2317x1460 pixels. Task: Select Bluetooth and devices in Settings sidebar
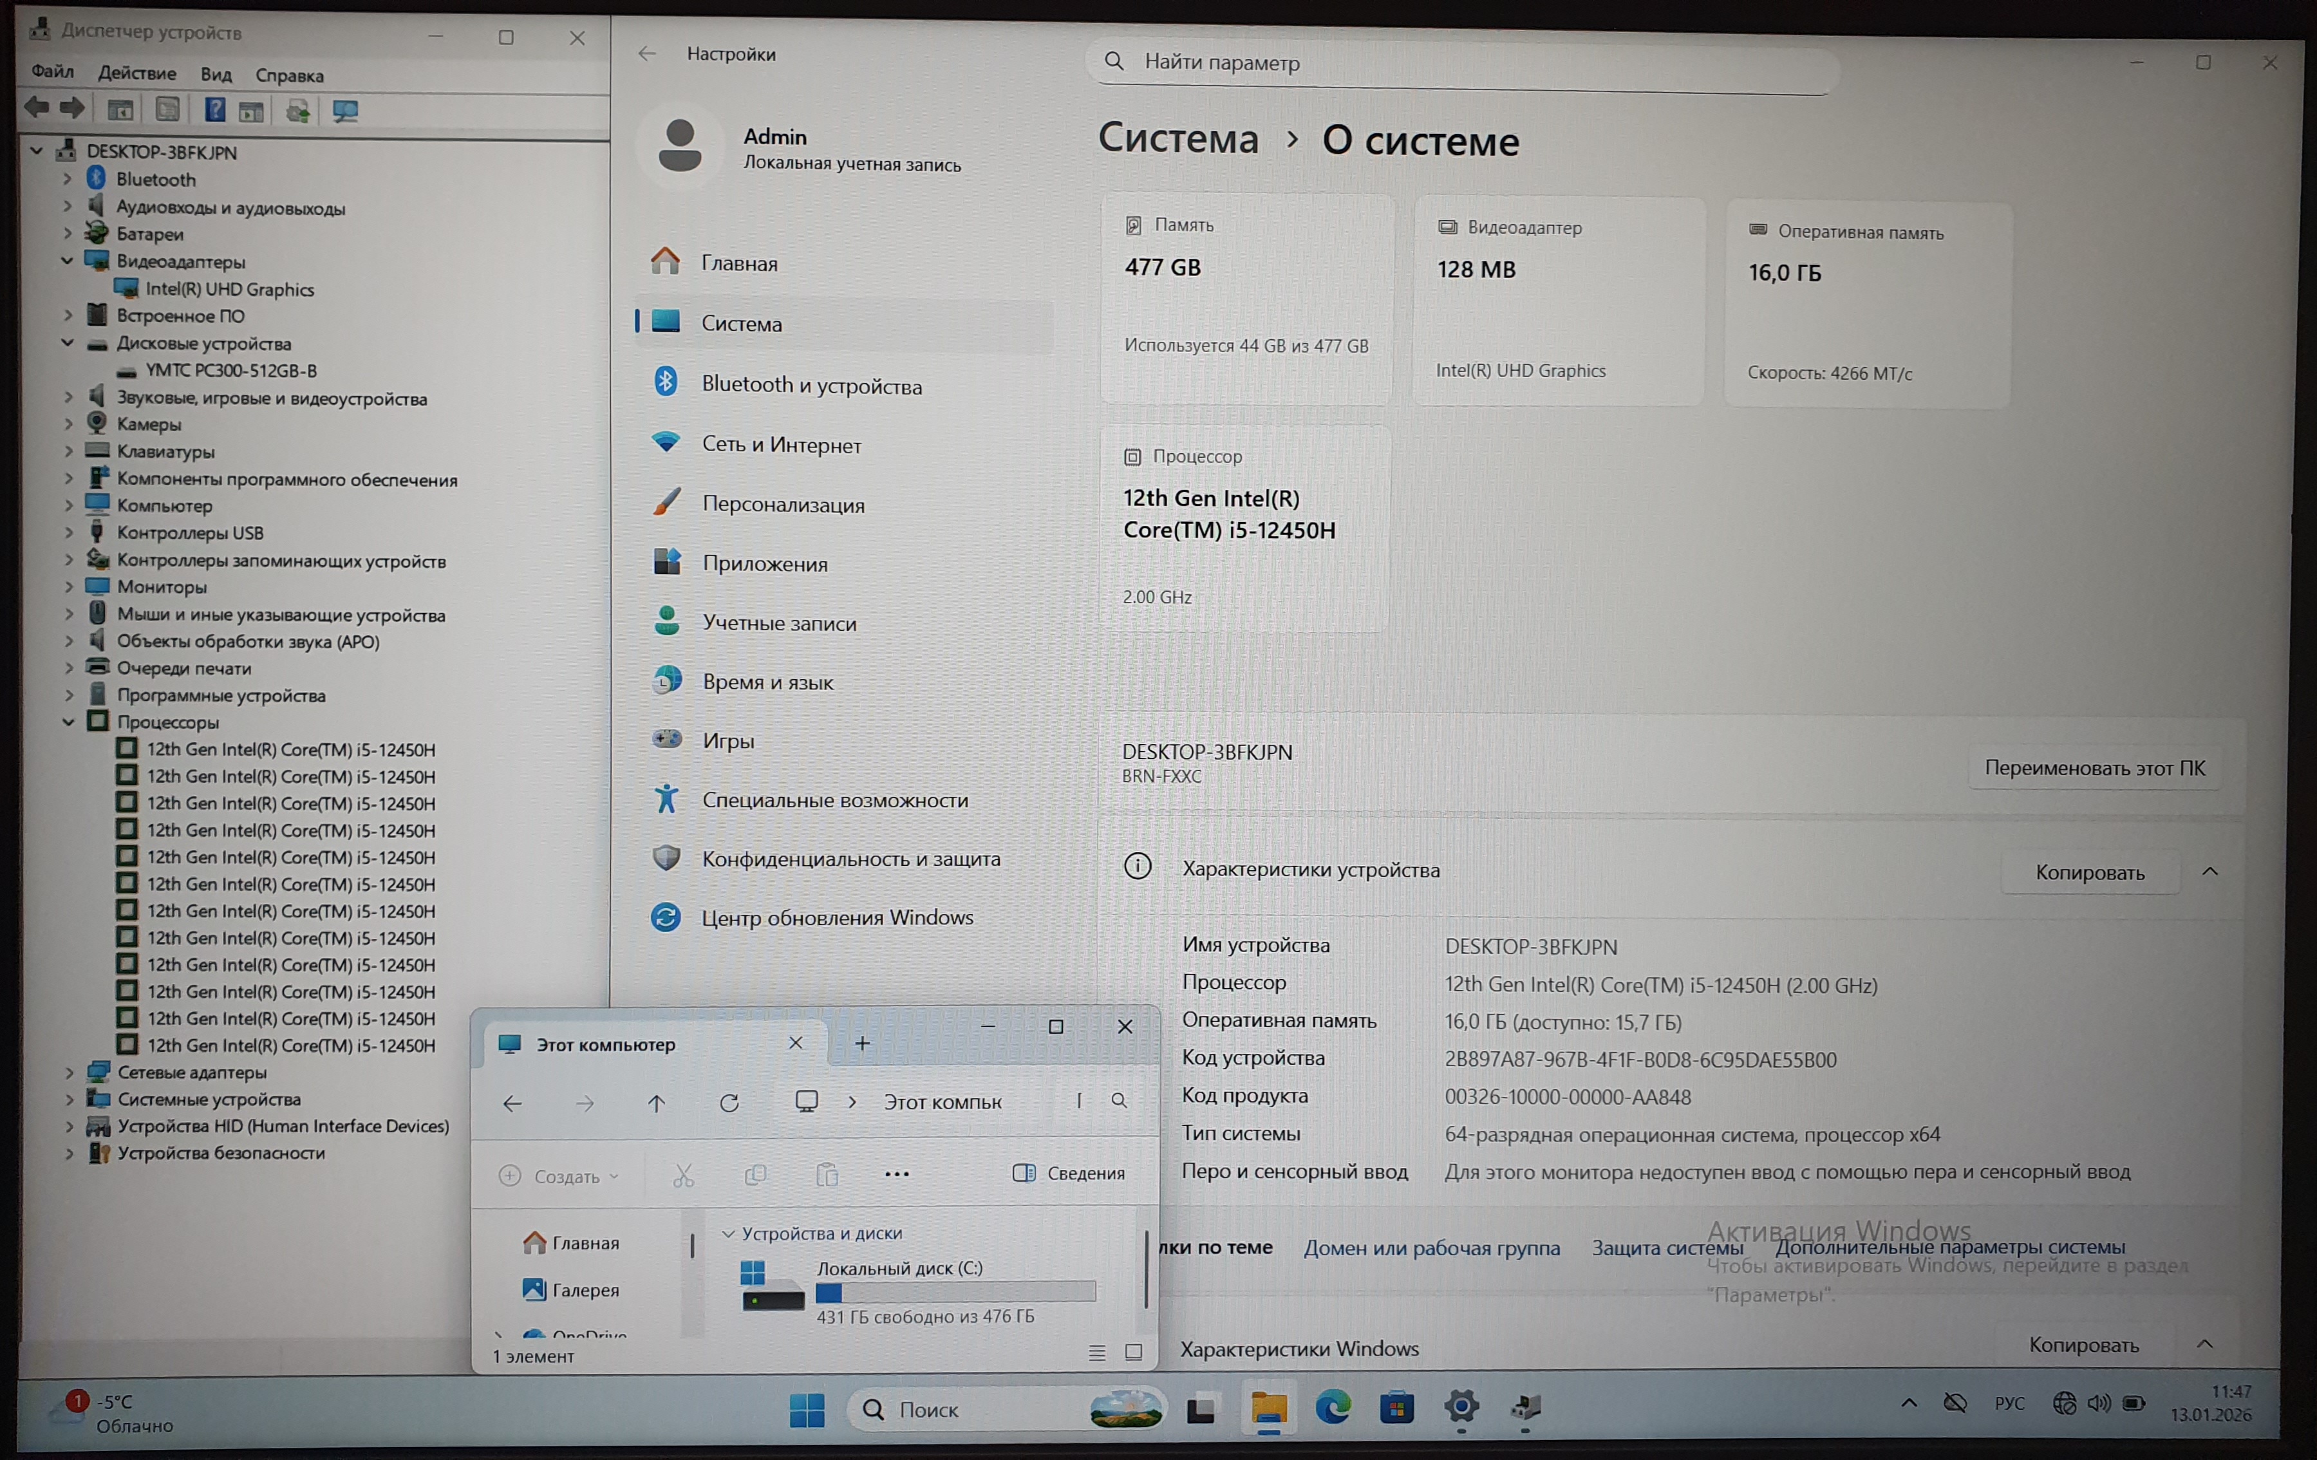coord(811,385)
